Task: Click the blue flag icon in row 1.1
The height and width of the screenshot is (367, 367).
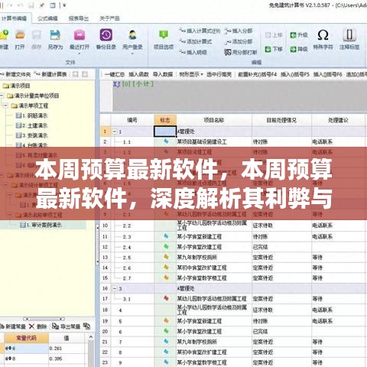Action: click(166, 141)
